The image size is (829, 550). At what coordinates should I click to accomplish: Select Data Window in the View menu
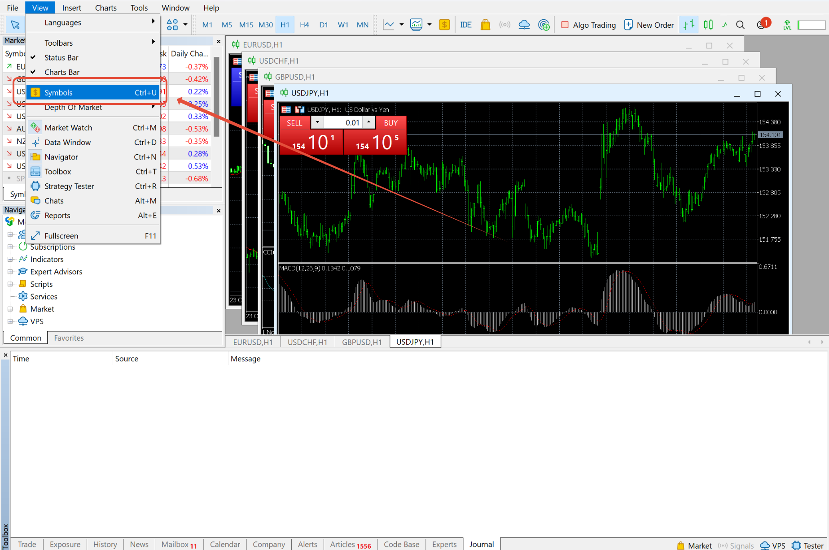pos(93,143)
